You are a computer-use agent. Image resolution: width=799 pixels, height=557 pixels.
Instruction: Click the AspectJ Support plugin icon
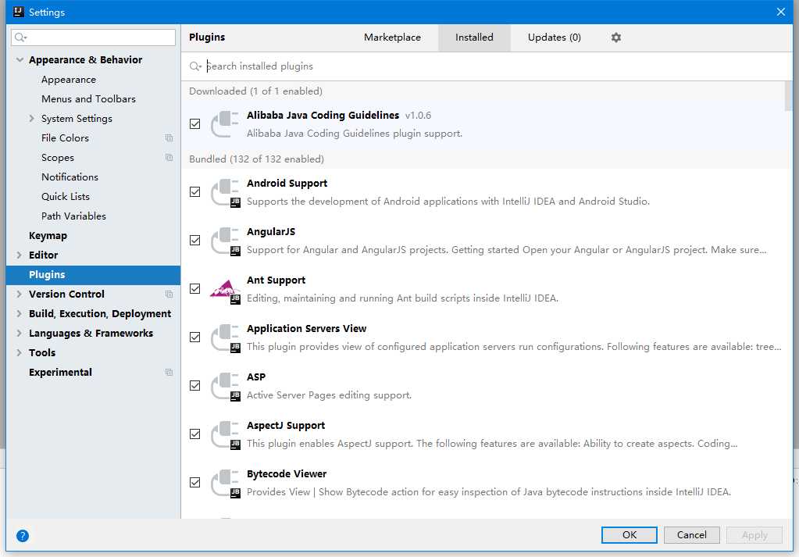pos(225,434)
